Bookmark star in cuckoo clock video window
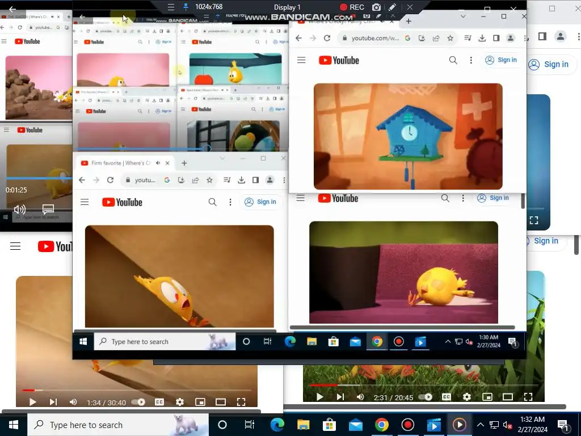581x436 pixels. tap(450, 38)
